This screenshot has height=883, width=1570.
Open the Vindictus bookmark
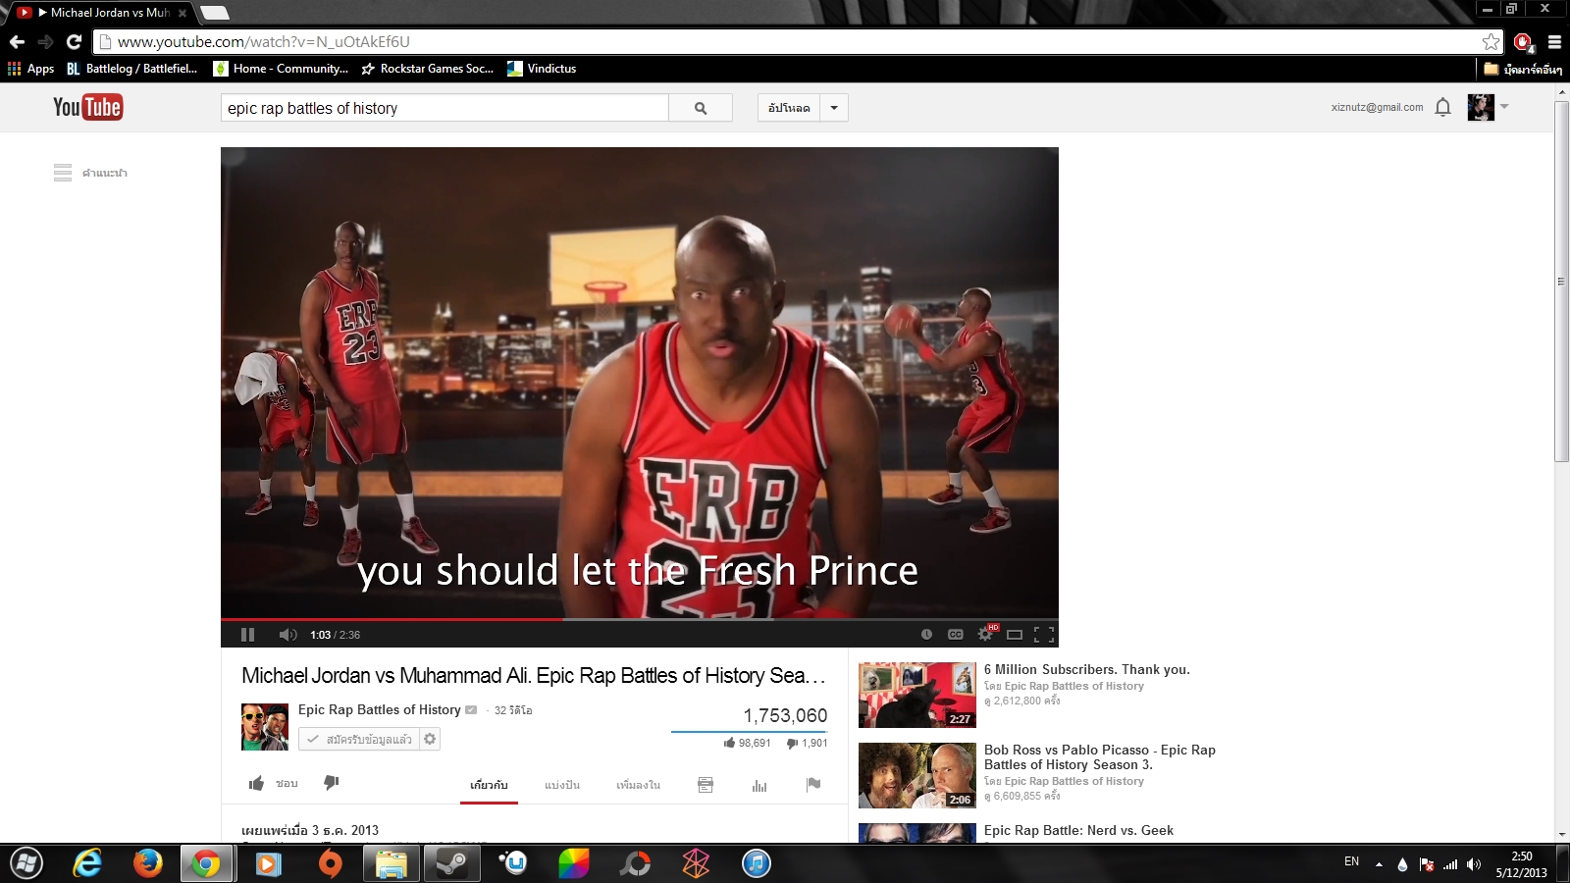[x=542, y=69]
